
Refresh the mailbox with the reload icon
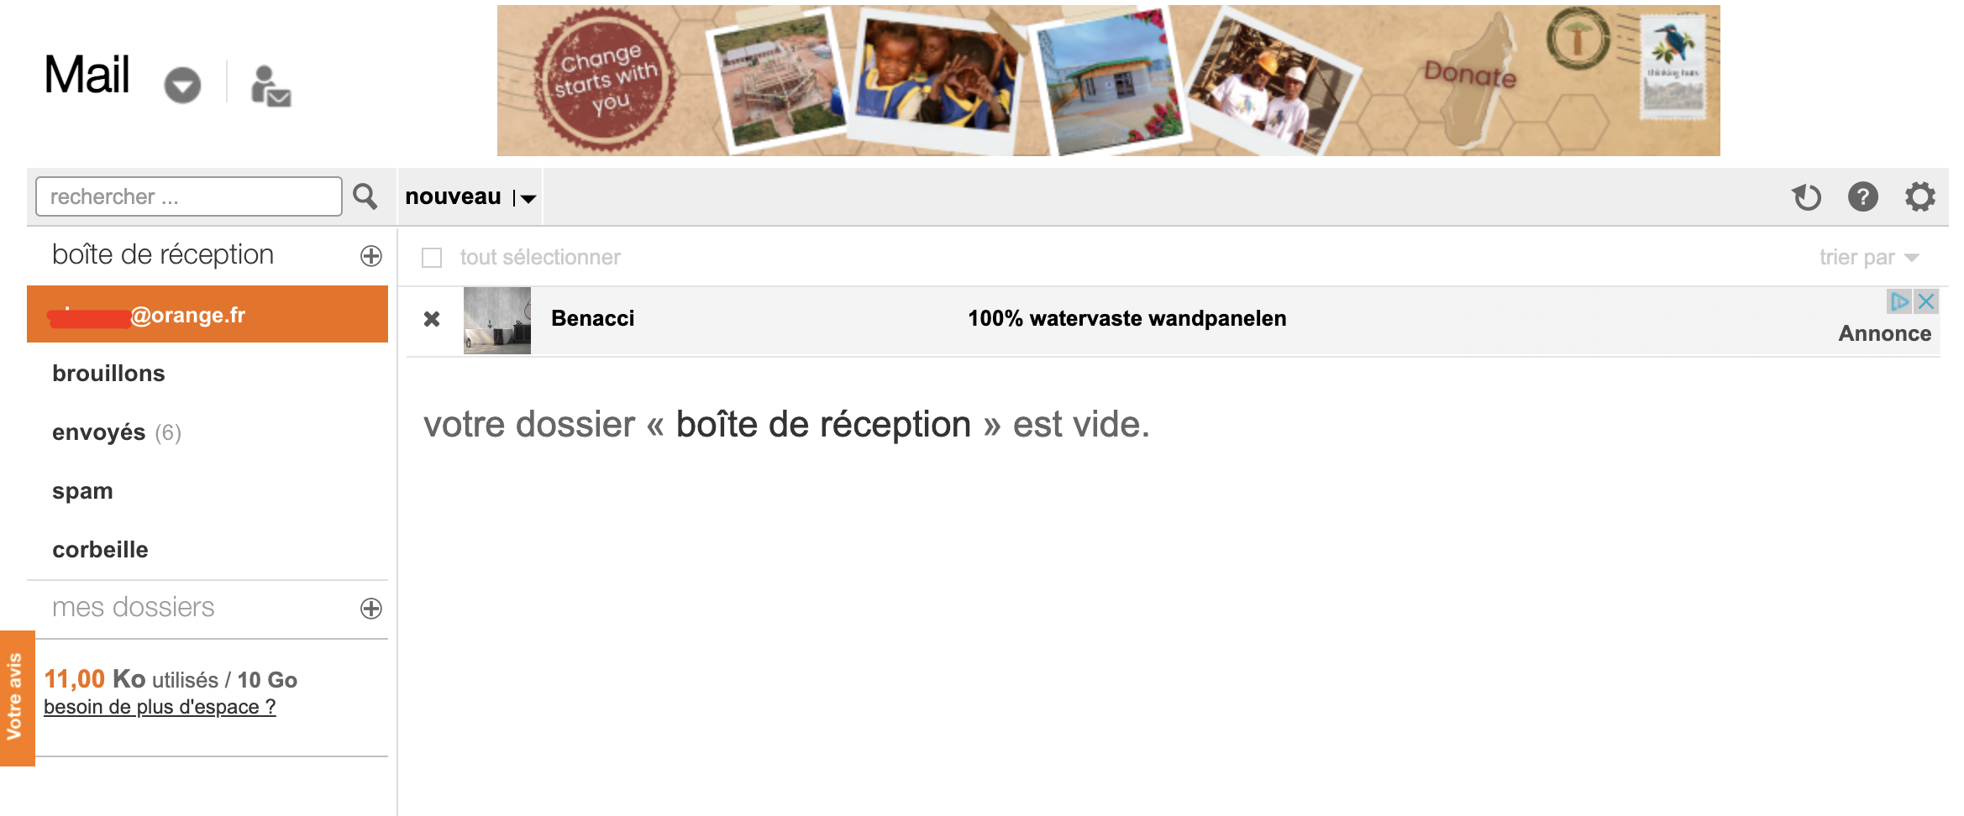[1806, 197]
